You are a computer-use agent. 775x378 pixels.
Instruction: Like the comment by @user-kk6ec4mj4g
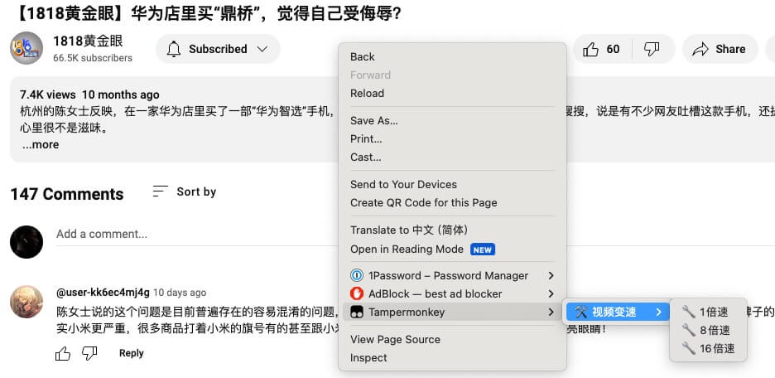[63, 353]
